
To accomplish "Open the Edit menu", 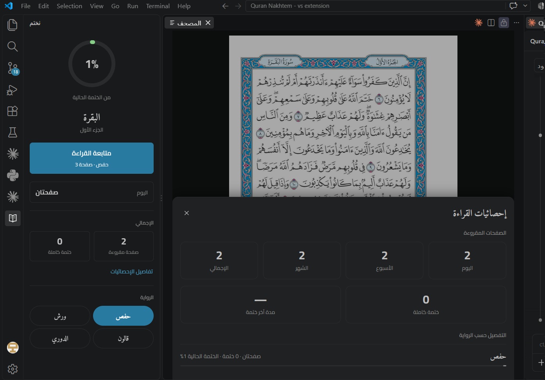I will click(x=43, y=6).
